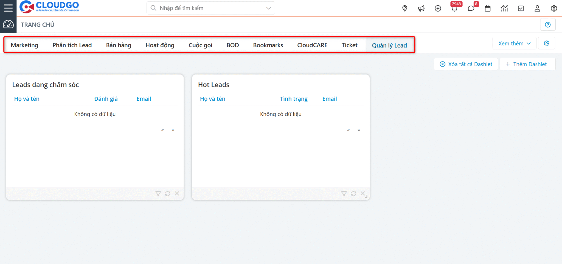The image size is (562, 264).
Task: Click Xóa tất cả Dashlet button
Action: coord(466,64)
